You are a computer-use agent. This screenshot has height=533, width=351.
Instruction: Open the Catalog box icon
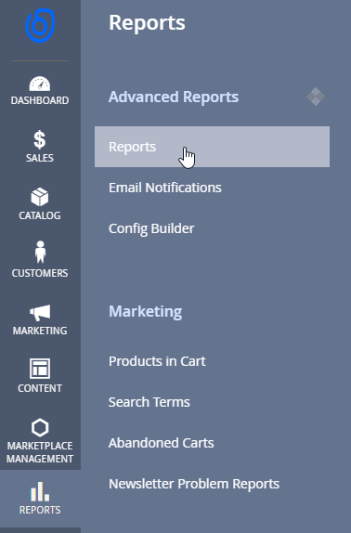40,197
